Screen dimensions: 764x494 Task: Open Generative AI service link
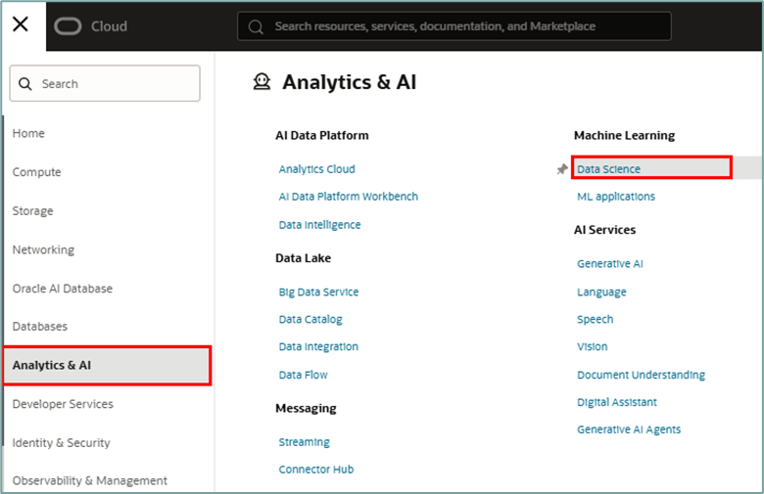tap(610, 264)
